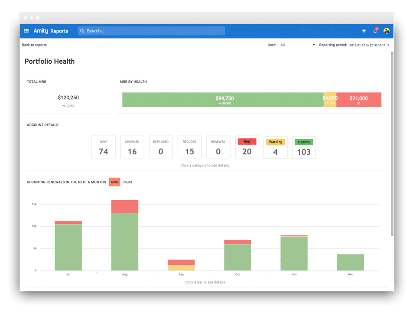Image resolution: width=416 pixels, height=313 pixels.
Task: Go to Back to reports link
Action: coord(34,45)
